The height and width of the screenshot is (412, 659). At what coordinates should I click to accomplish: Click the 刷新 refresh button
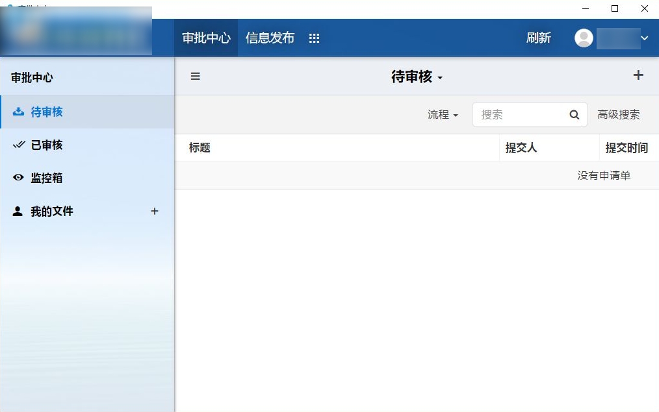[x=538, y=38]
